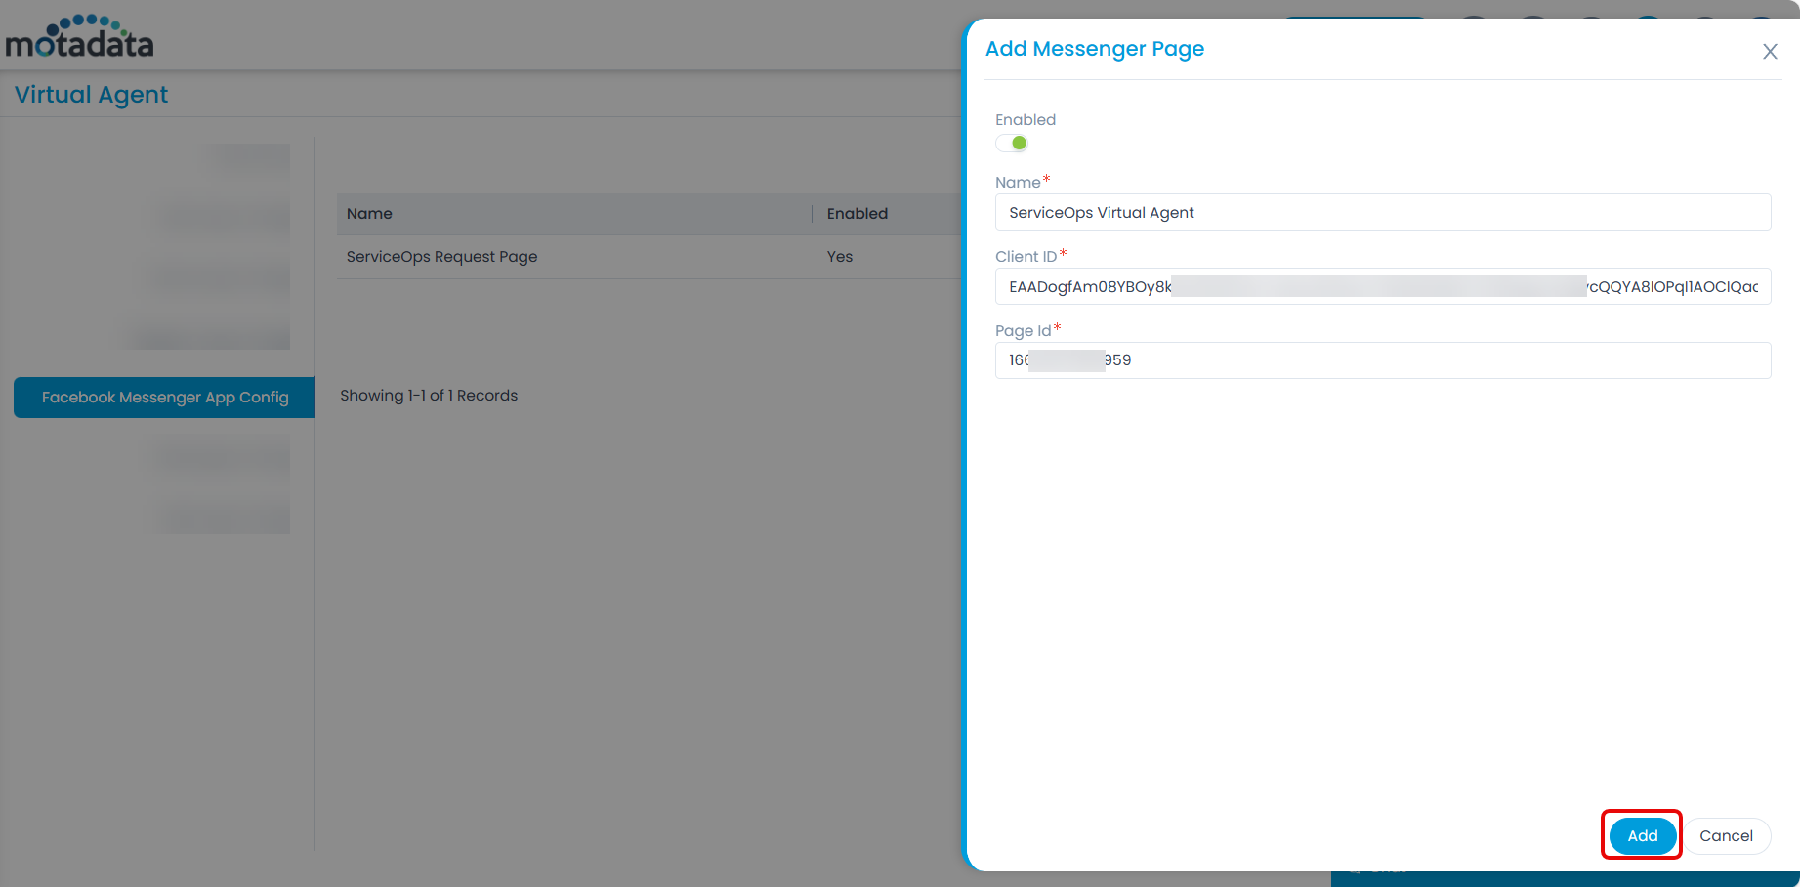
Task: Click the Page Id field label
Action: (1023, 331)
